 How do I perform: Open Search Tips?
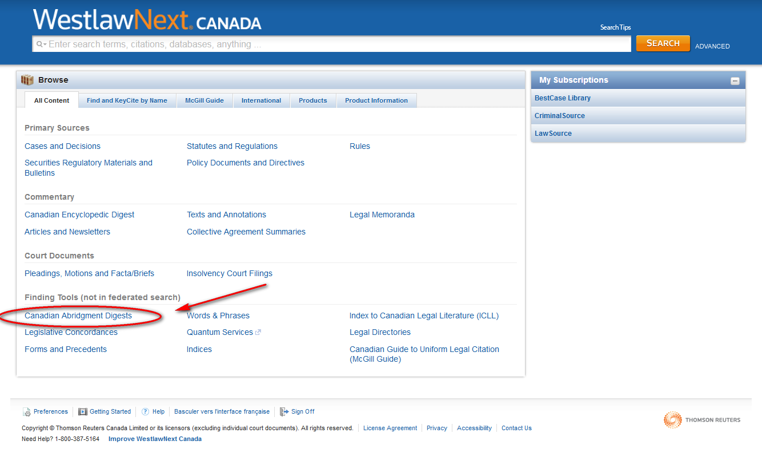tap(615, 27)
